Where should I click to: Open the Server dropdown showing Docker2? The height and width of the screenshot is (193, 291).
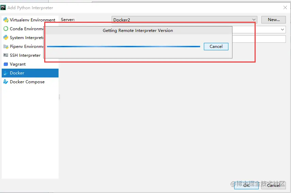point(184,20)
